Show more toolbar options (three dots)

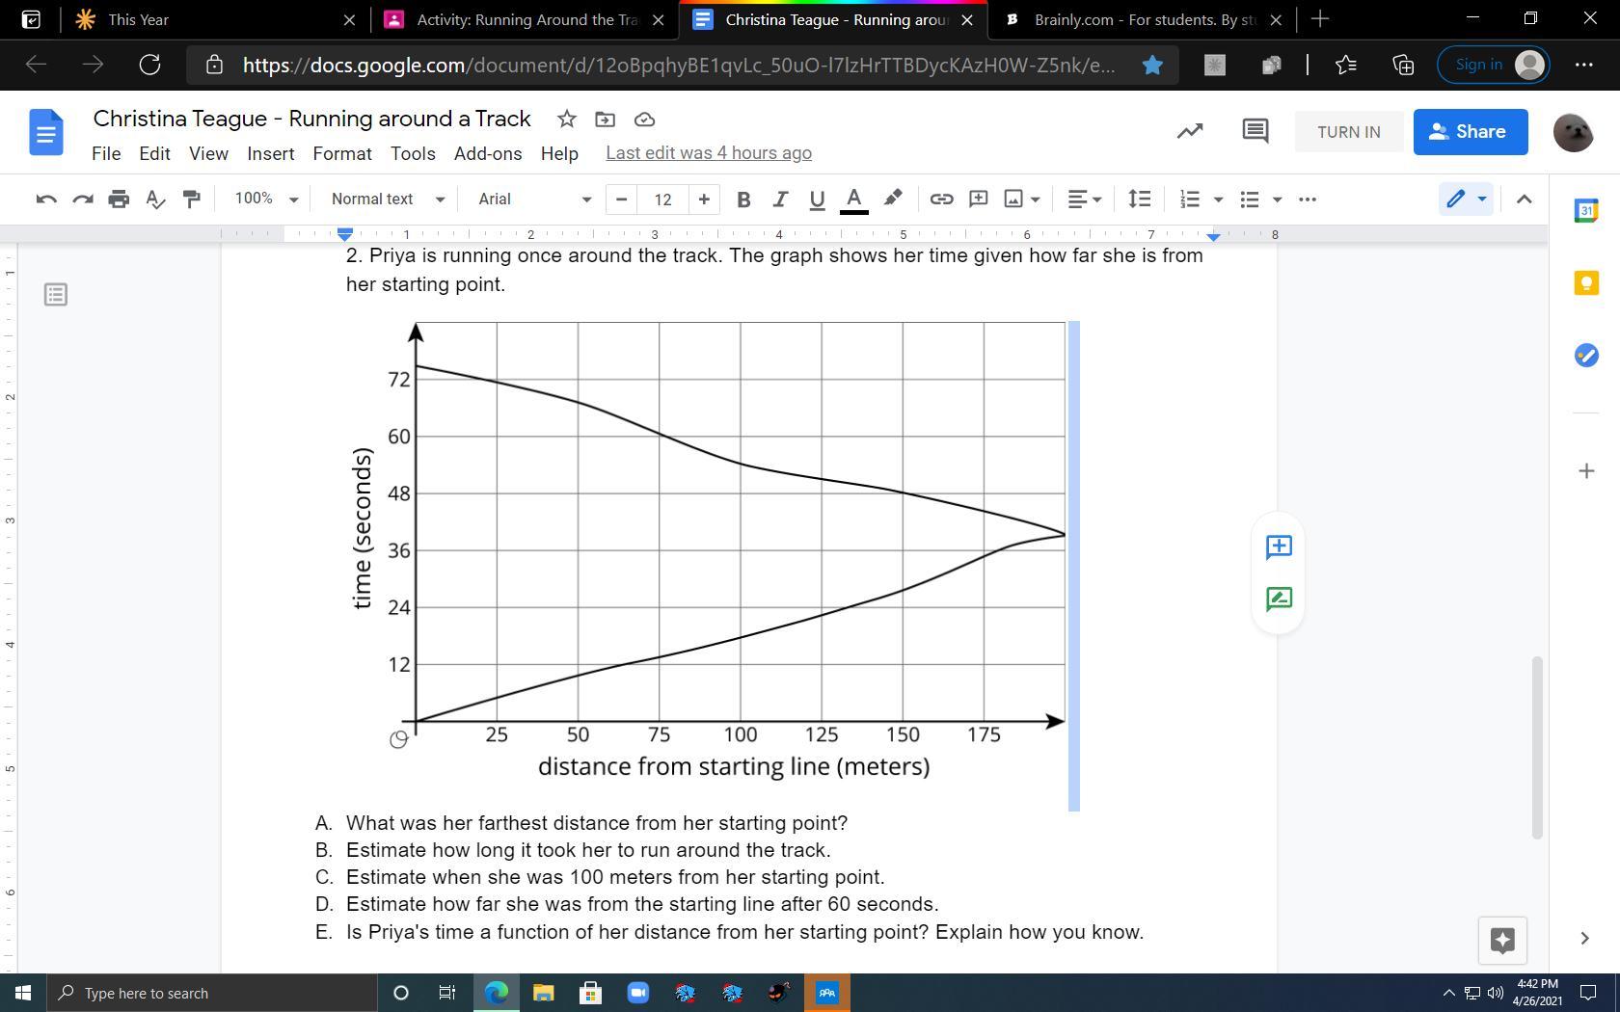[1308, 200]
